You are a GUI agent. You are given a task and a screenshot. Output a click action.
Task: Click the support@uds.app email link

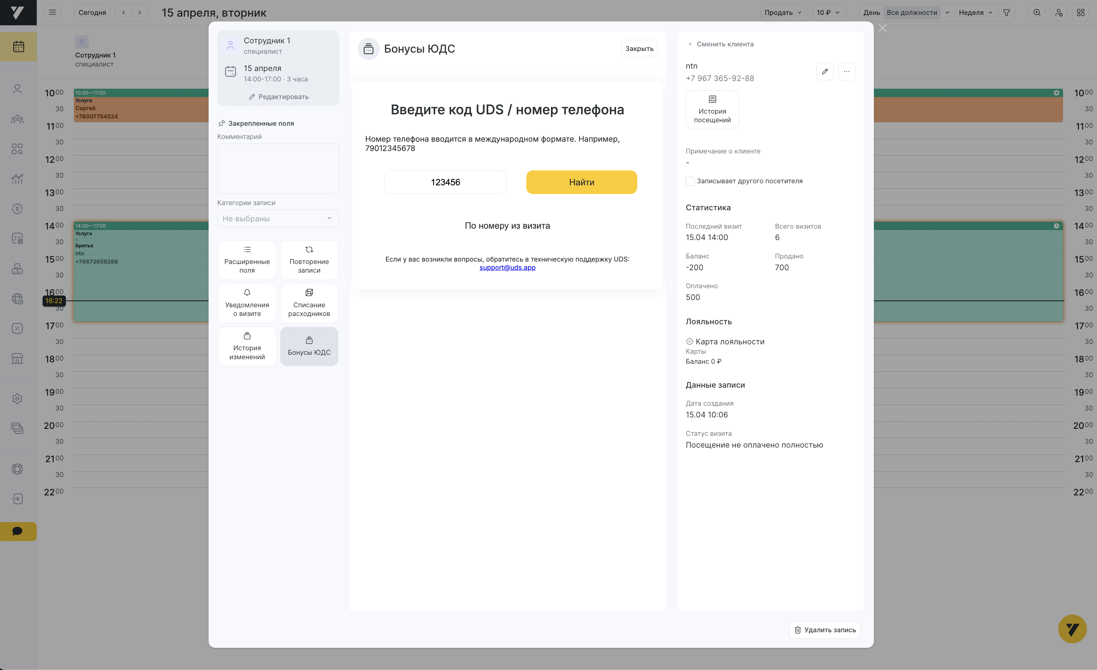point(507,267)
